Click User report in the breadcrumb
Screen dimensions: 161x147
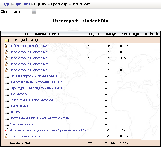pos(80,4)
